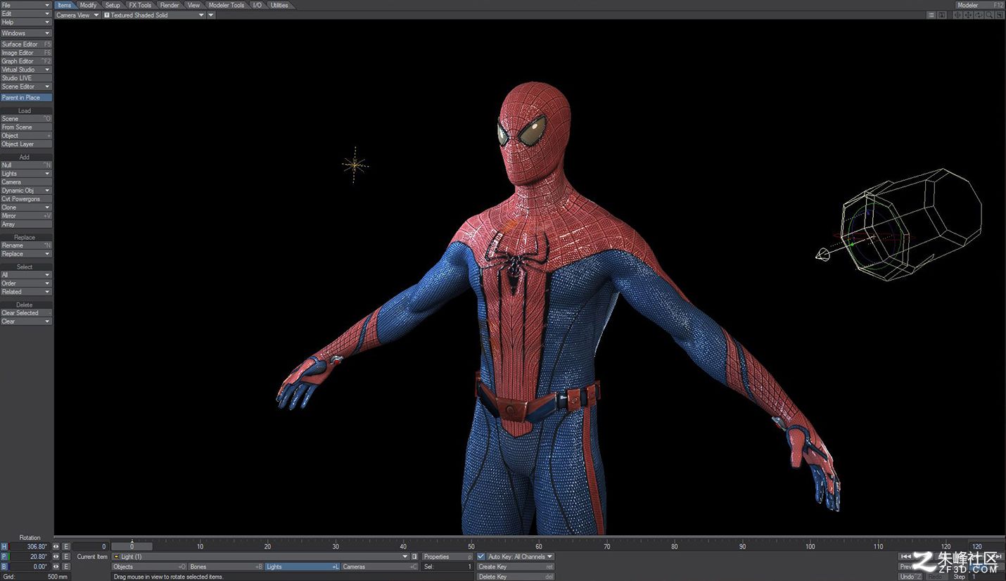Open the Current Item Light (1) dropdown
The width and height of the screenshot is (1006, 581).
pos(260,556)
